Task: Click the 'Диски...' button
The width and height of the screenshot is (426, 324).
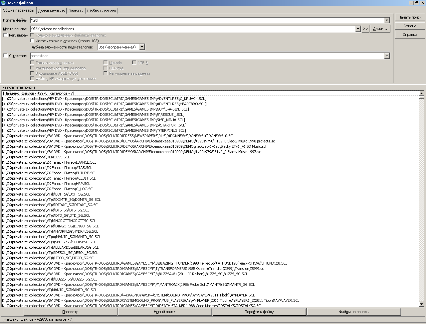Action: [380, 29]
